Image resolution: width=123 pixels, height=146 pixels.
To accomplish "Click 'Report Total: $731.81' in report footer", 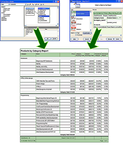I will click(x=68, y=138).
